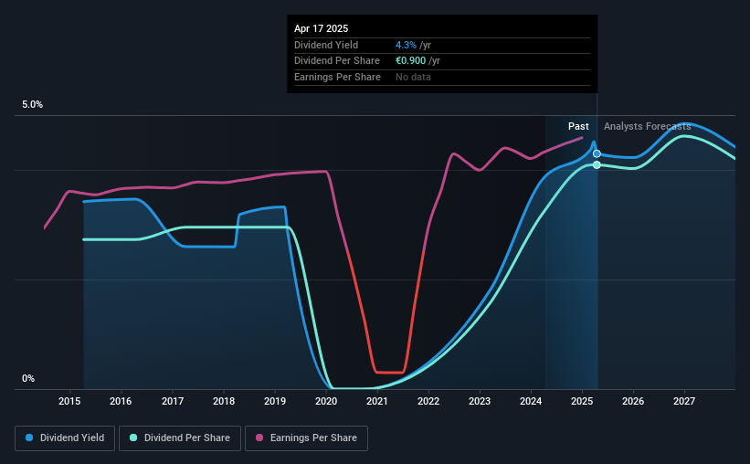Click the 2022 x-axis label

[428, 401]
